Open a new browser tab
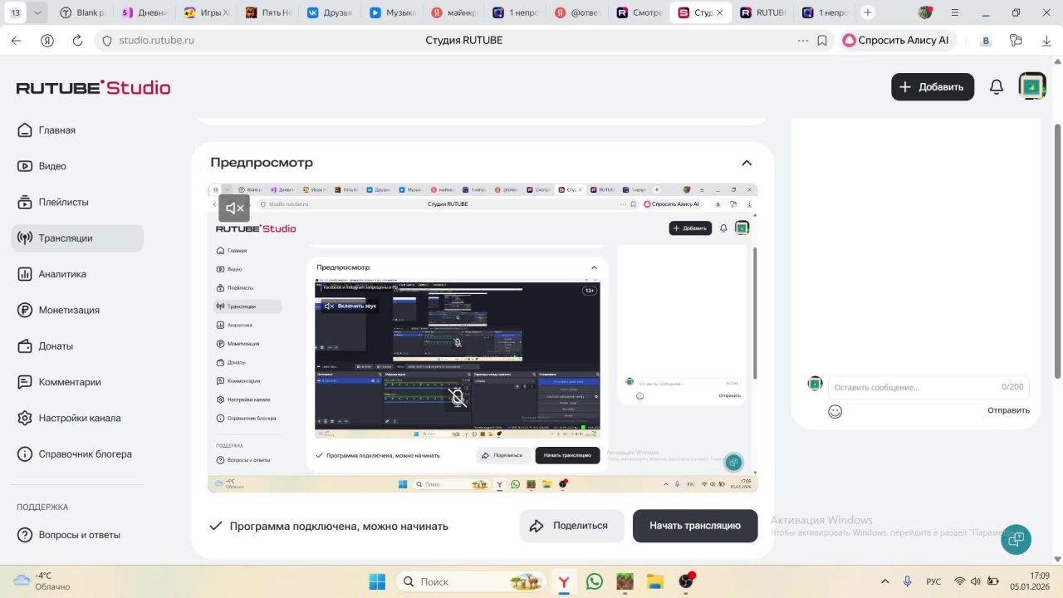The image size is (1063, 598). (x=868, y=12)
